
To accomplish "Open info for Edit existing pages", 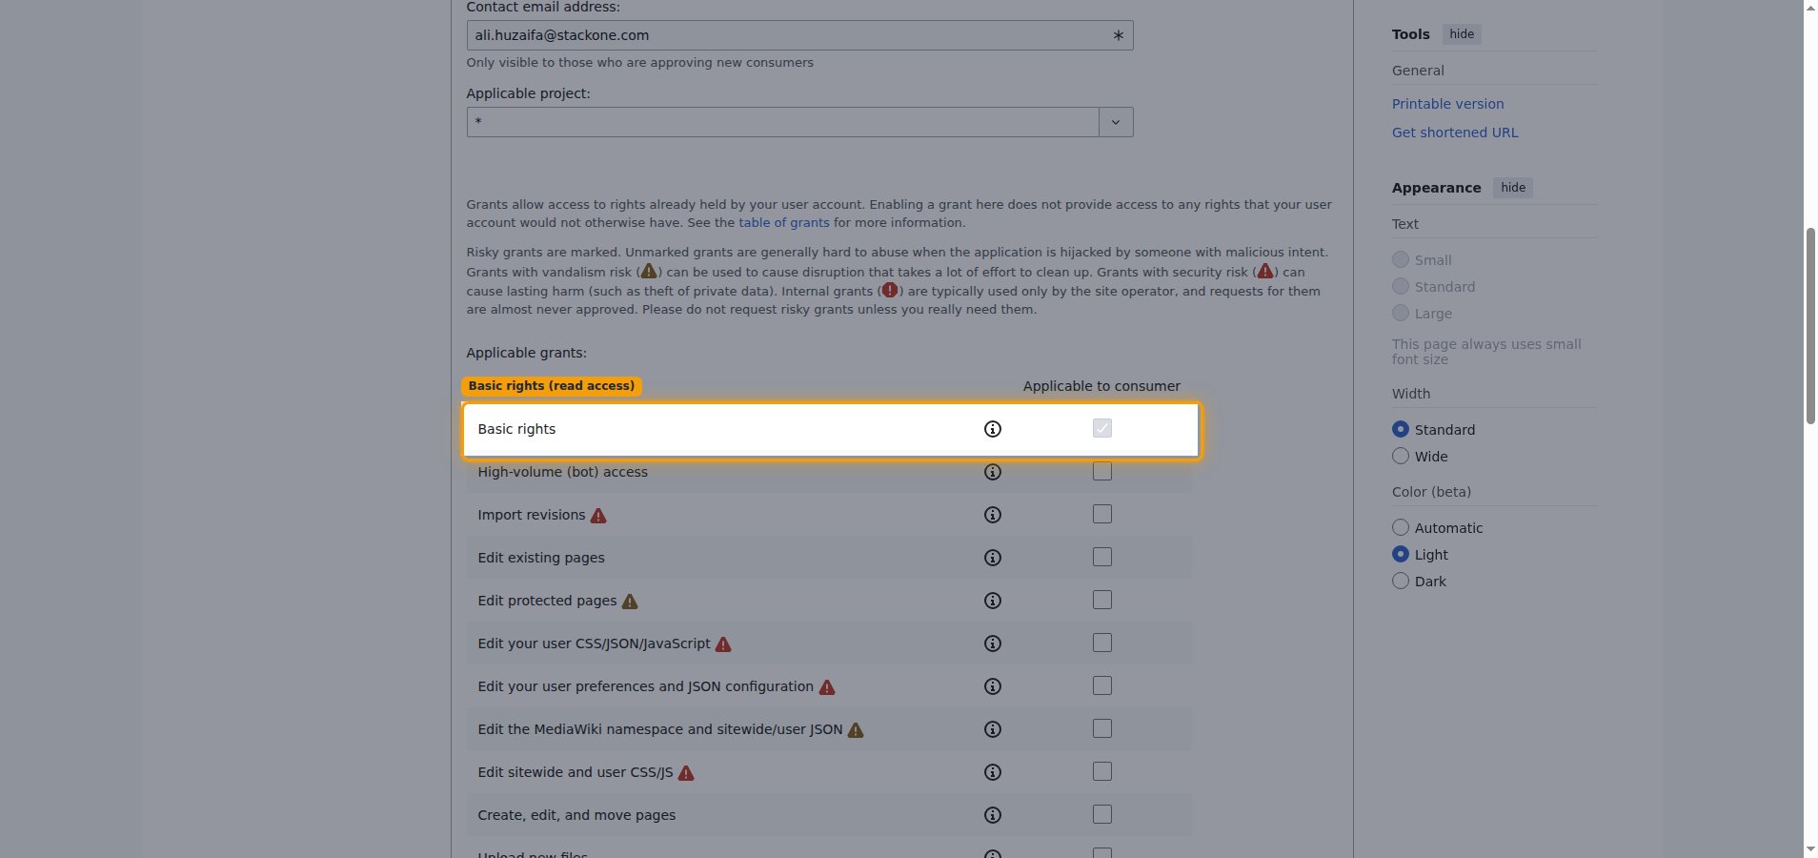I will point(993,558).
